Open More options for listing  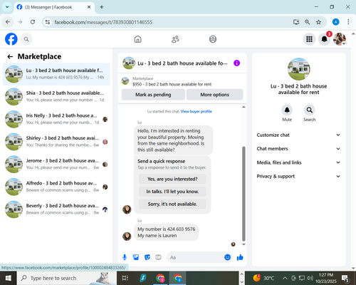point(214,95)
